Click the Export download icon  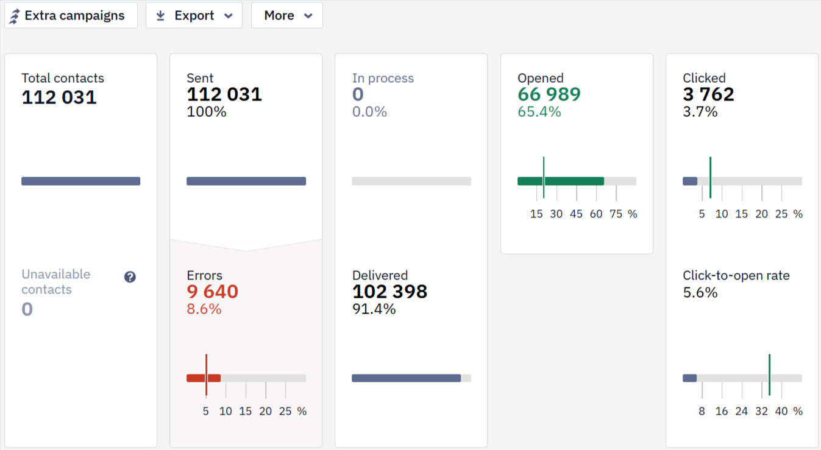click(161, 16)
